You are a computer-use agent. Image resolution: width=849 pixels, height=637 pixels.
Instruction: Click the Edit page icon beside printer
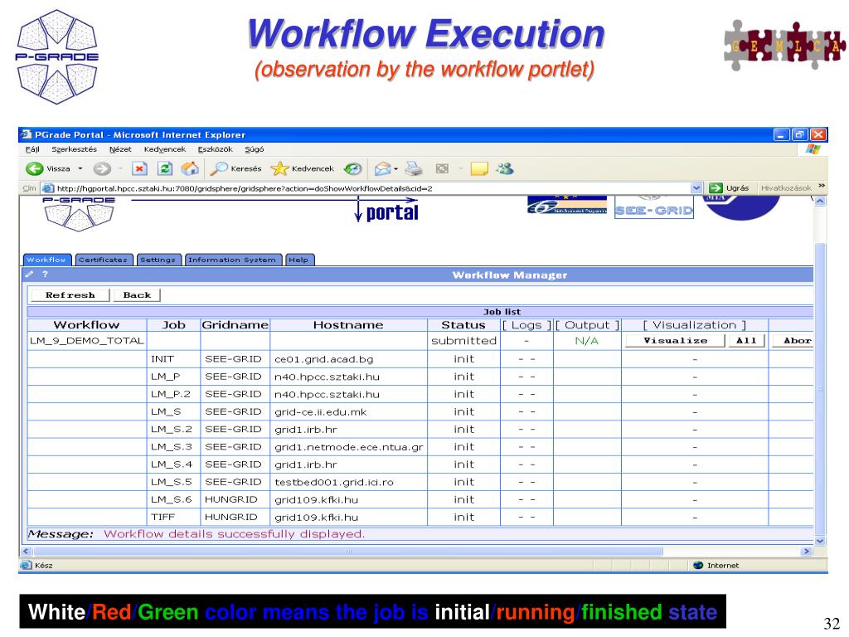pos(443,169)
